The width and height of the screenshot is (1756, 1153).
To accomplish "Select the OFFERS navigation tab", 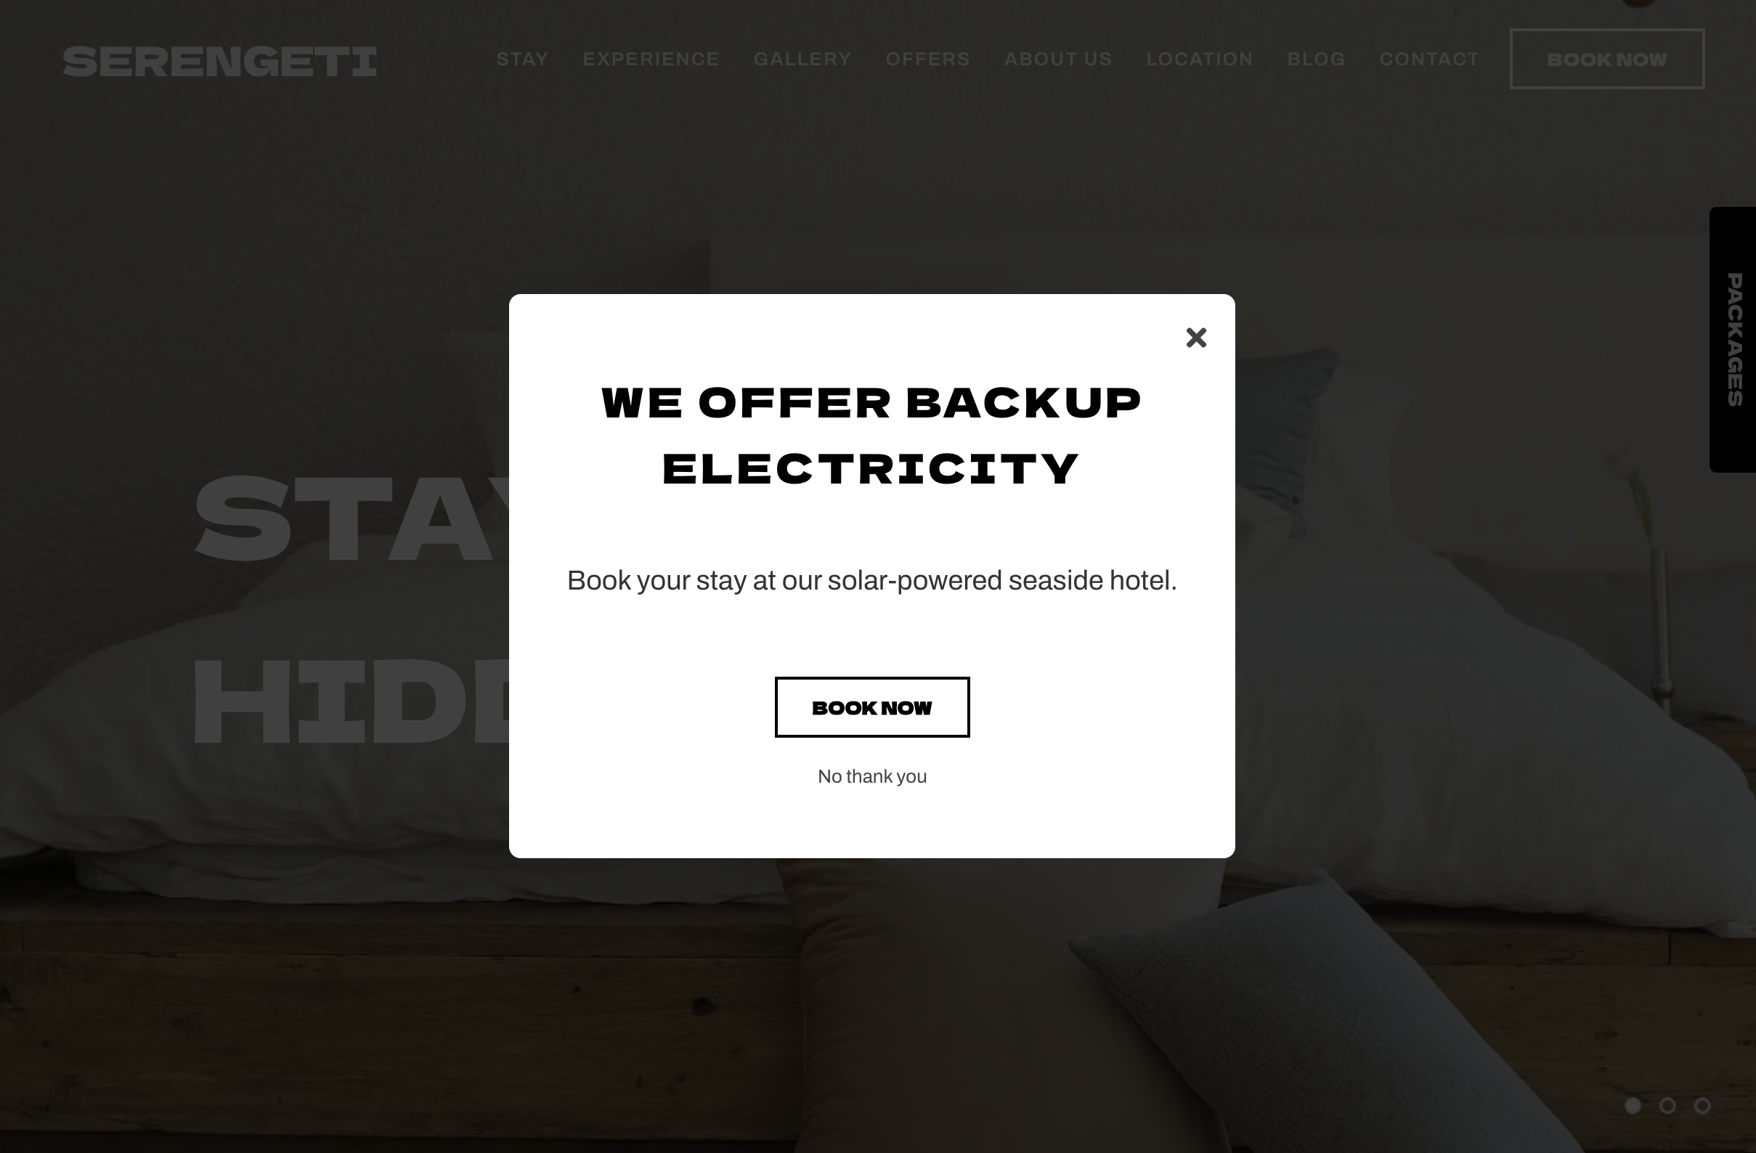I will 926,60.
